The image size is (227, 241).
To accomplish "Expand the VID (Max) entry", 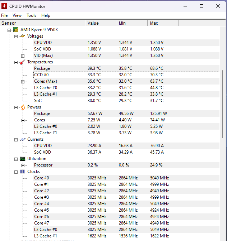I will point(23,56).
